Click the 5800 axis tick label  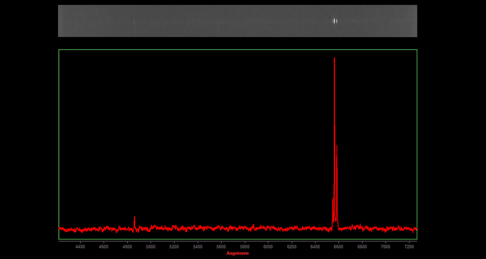[x=245, y=247]
